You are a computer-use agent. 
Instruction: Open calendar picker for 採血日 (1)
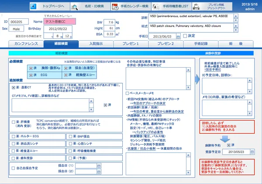coord(99,166)
